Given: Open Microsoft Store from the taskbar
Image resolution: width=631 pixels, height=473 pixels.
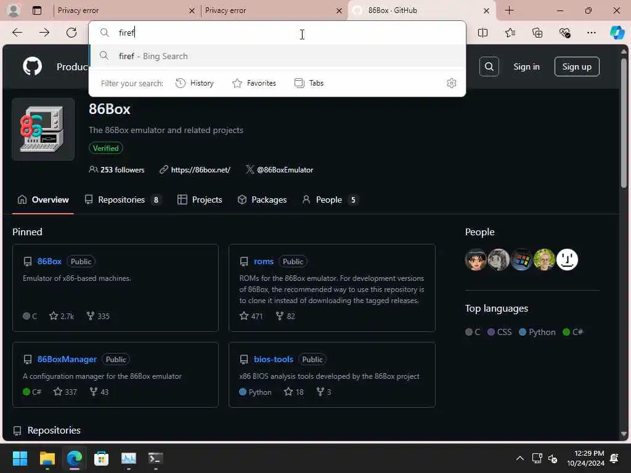Looking at the screenshot, I should click(102, 458).
